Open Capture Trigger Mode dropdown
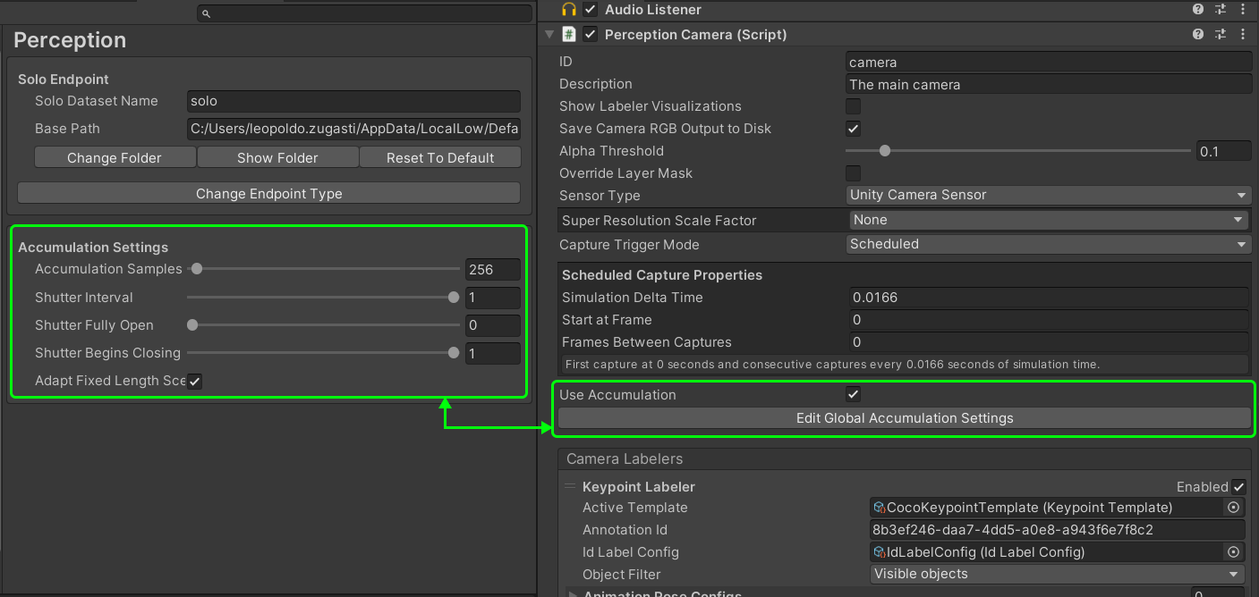Image resolution: width=1259 pixels, height=597 pixels. pyautogui.click(x=1049, y=244)
